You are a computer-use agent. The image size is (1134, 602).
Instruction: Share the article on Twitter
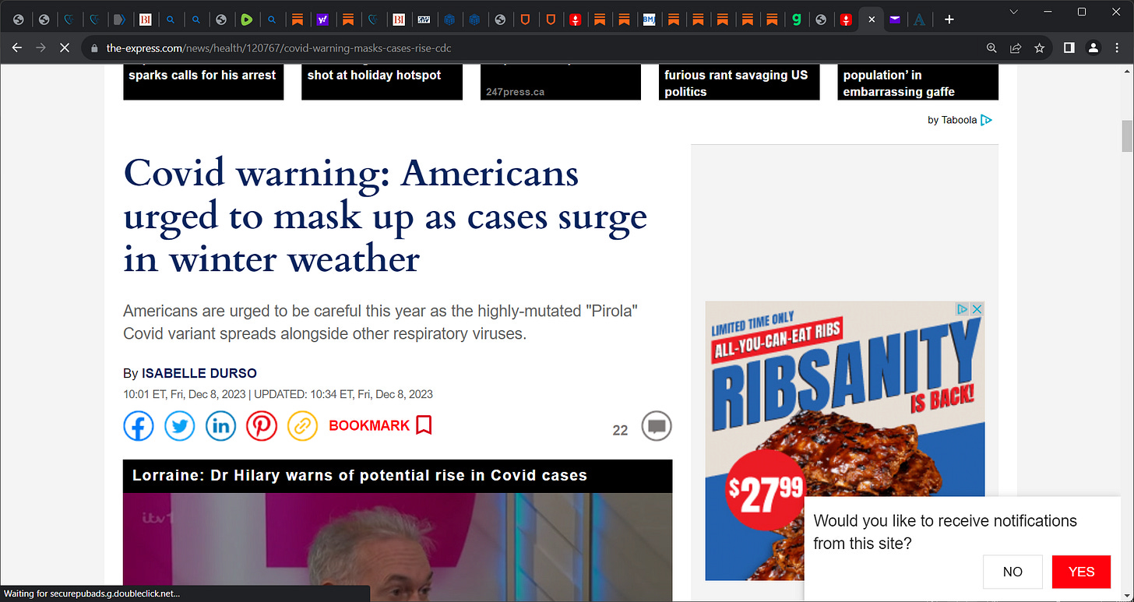pyautogui.click(x=180, y=426)
